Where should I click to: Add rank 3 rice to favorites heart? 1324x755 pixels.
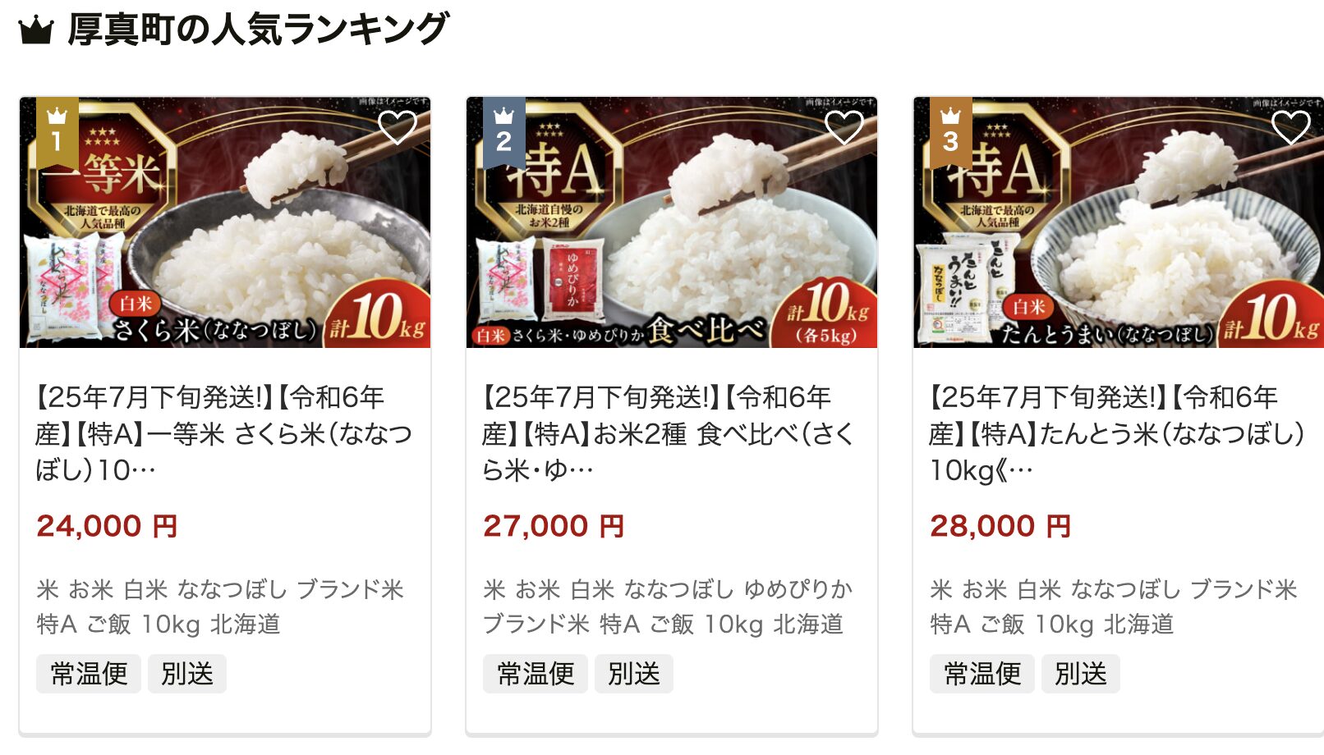(1291, 127)
